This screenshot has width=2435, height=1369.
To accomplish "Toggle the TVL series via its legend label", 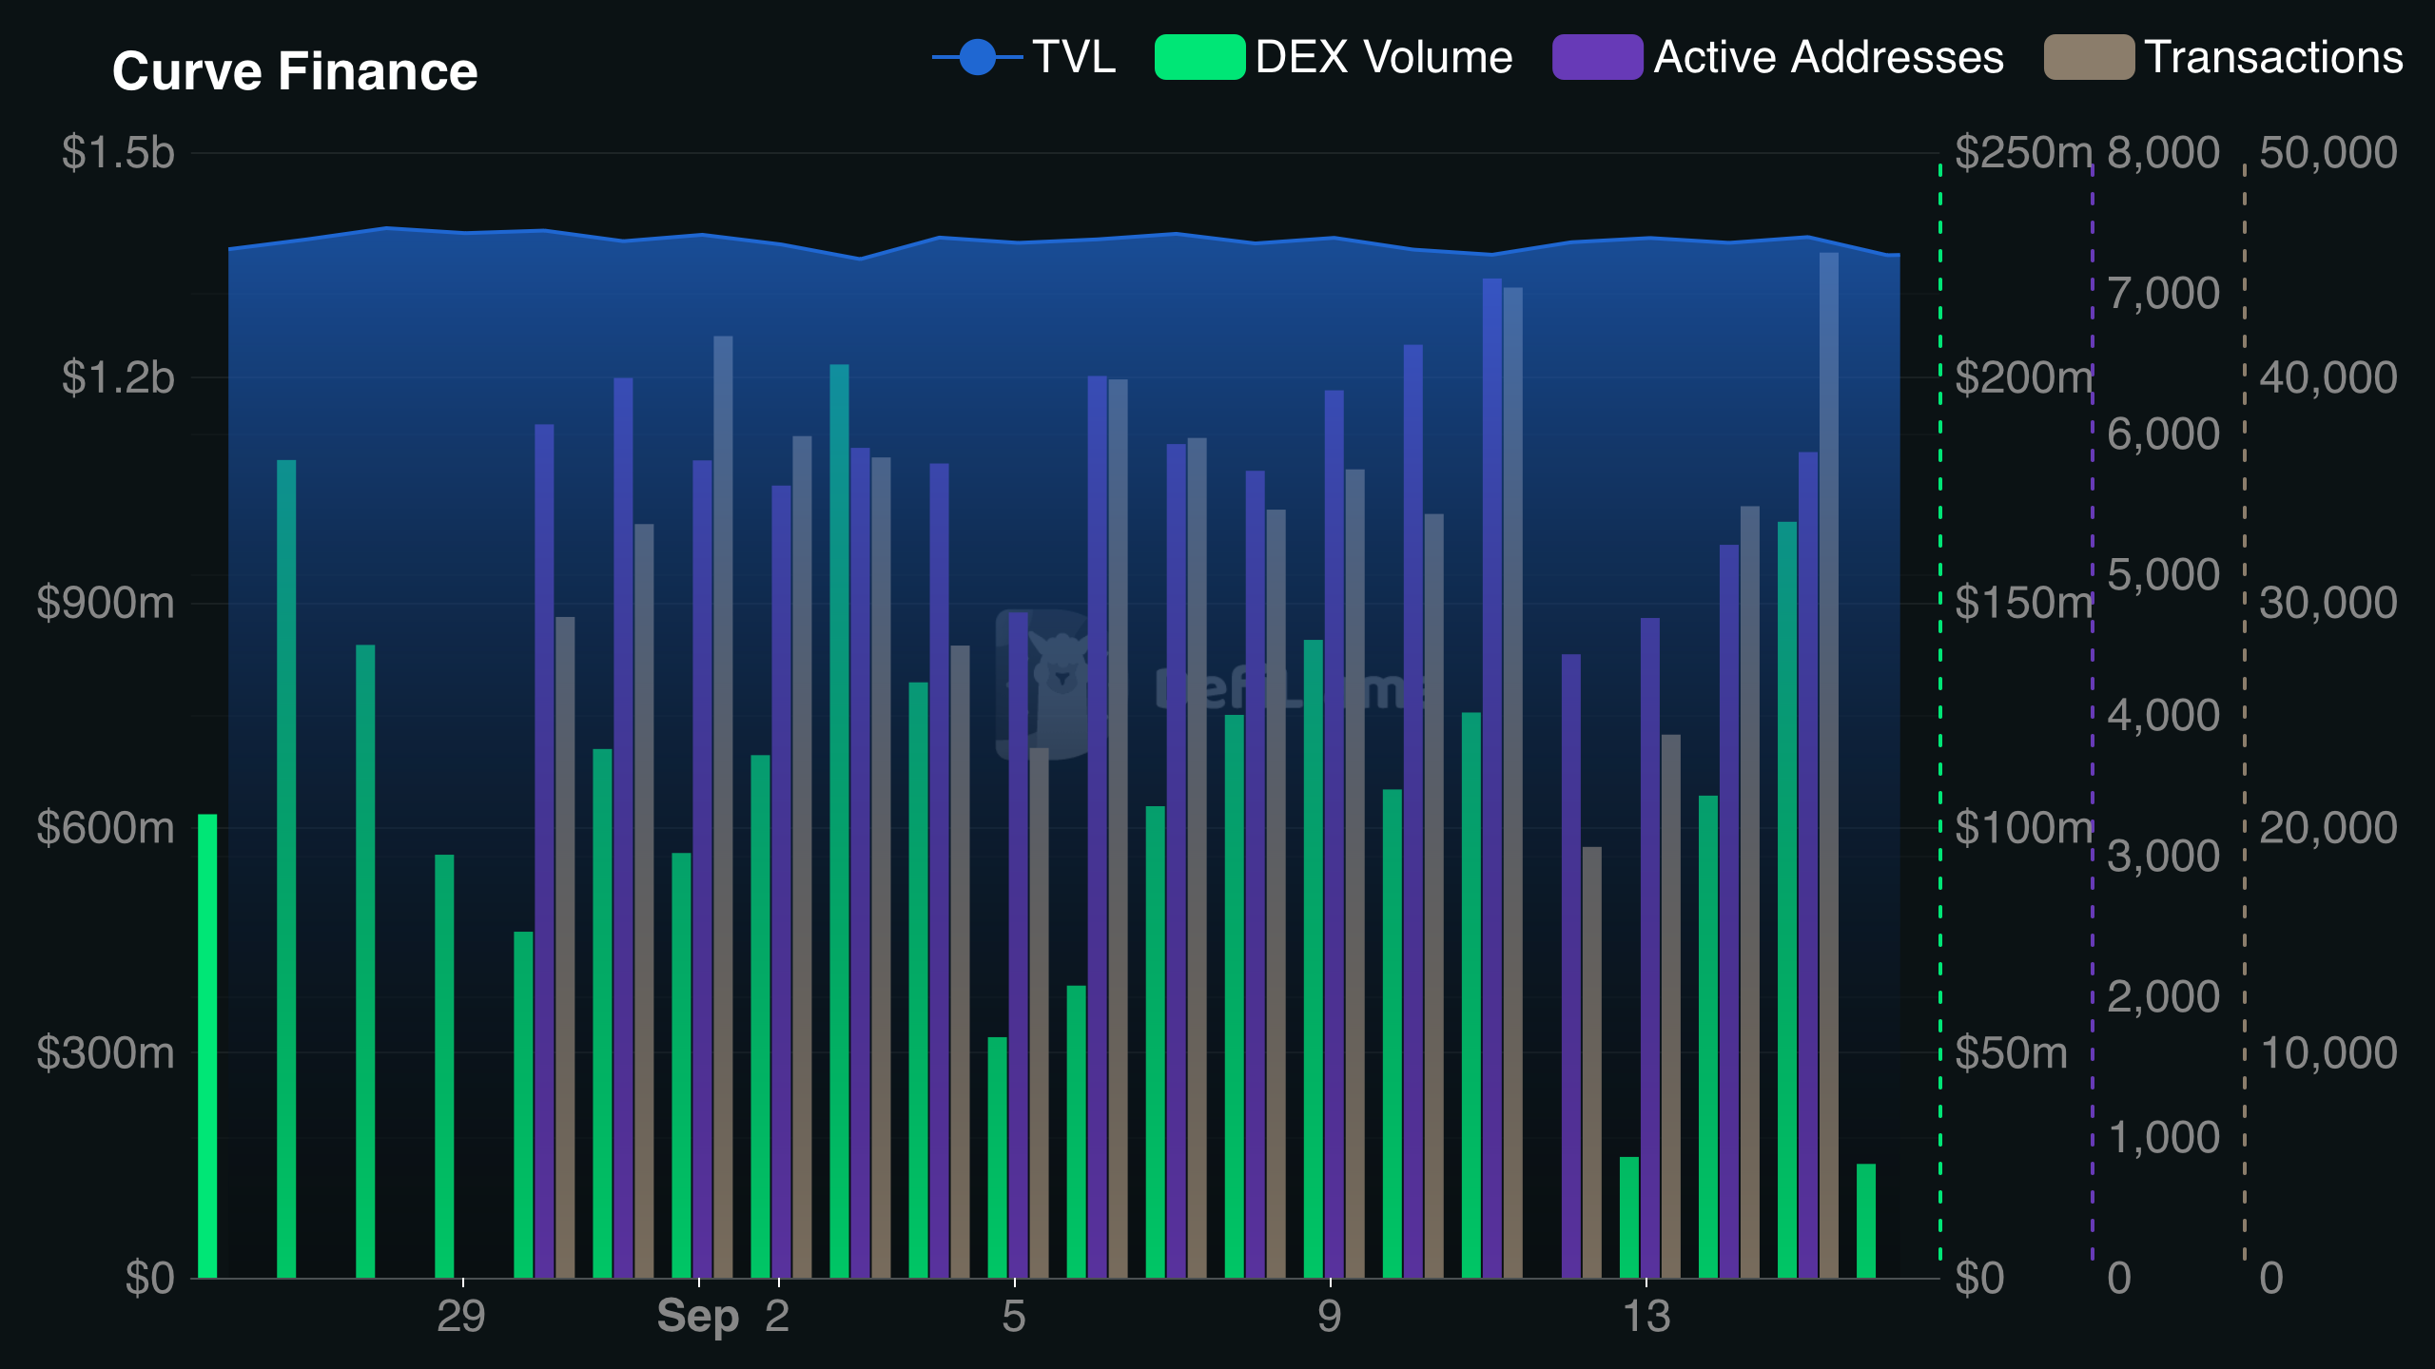I will (1074, 57).
